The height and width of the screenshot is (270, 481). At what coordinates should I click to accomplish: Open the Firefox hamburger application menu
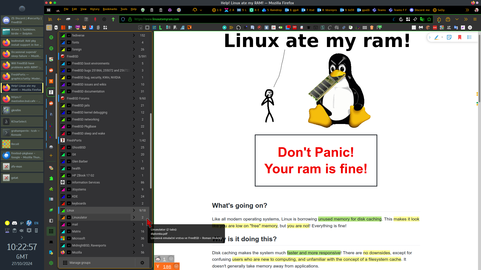coord(475,19)
